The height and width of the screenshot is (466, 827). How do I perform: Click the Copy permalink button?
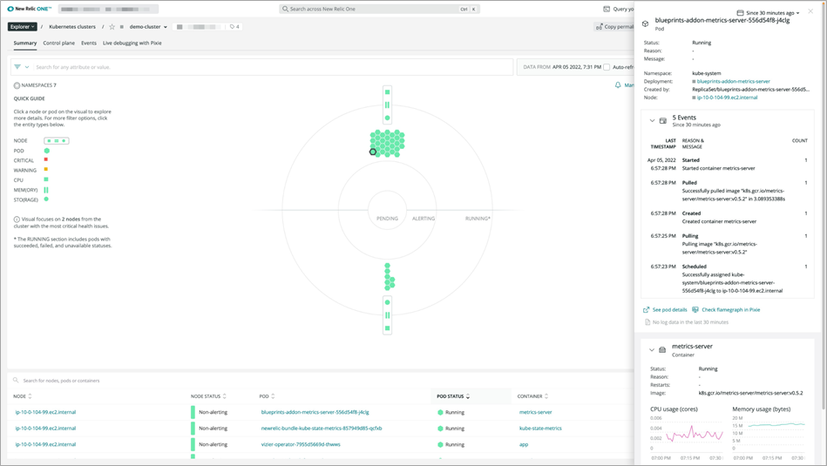[x=614, y=27]
